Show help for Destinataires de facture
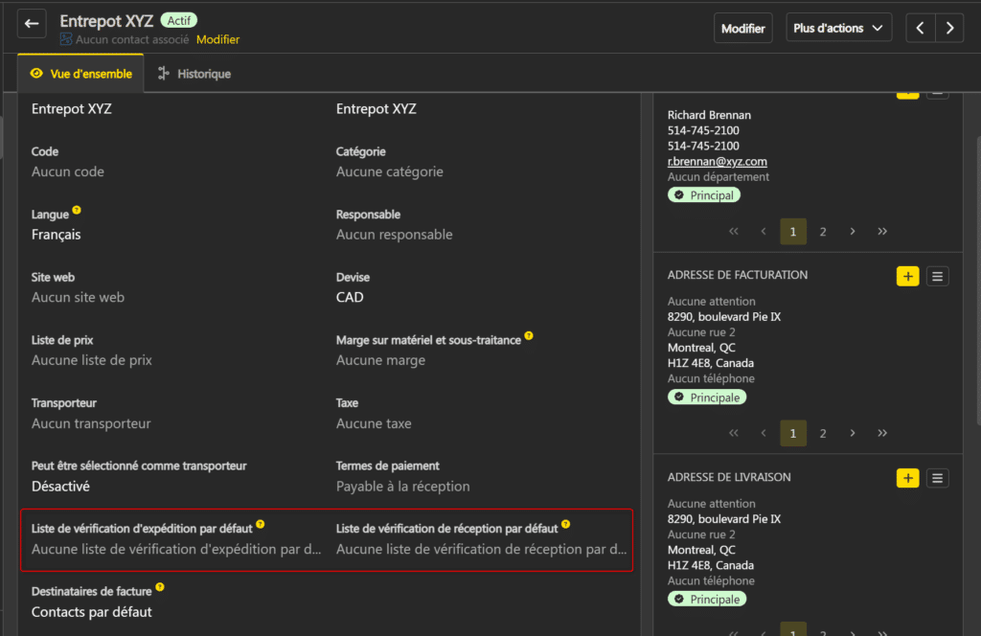This screenshot has height=636, width=981. pos(160,587)
